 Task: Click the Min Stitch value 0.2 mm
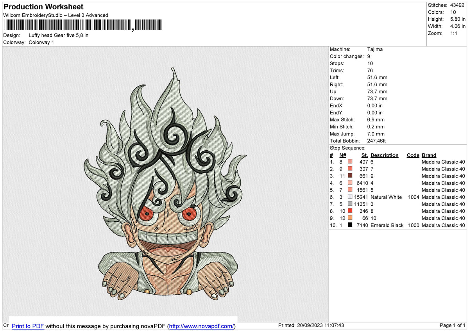tap(376, 126)
